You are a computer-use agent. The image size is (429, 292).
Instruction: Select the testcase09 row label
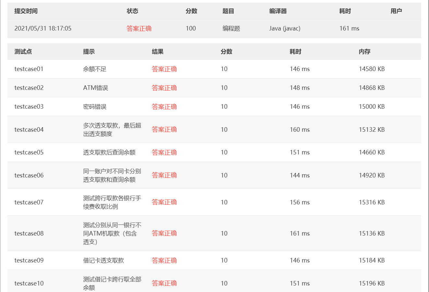[29, 261]
